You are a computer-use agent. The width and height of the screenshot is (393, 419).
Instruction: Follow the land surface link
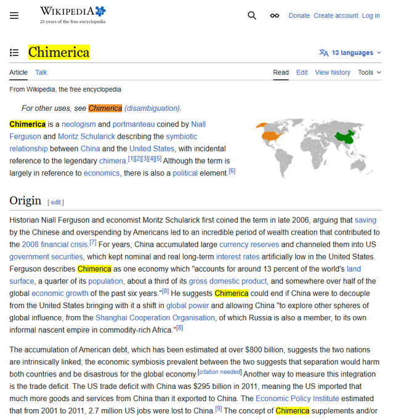354,269
